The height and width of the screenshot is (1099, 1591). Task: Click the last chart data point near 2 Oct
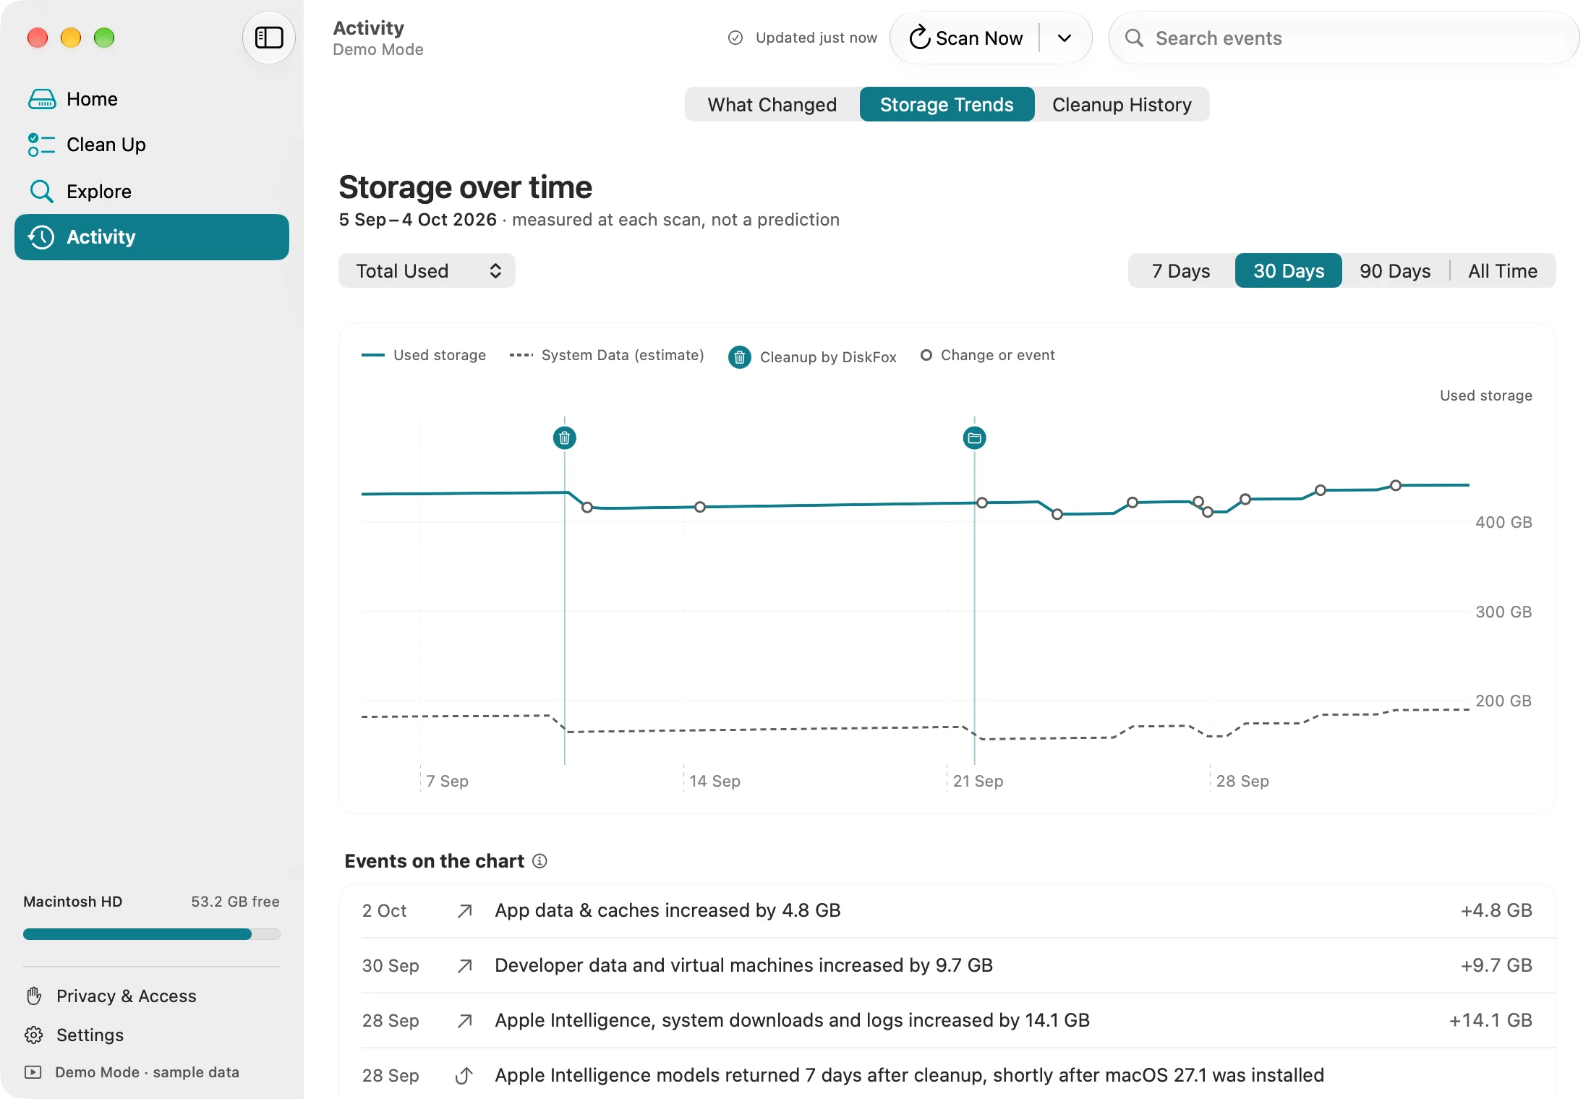coord(1396,485)
